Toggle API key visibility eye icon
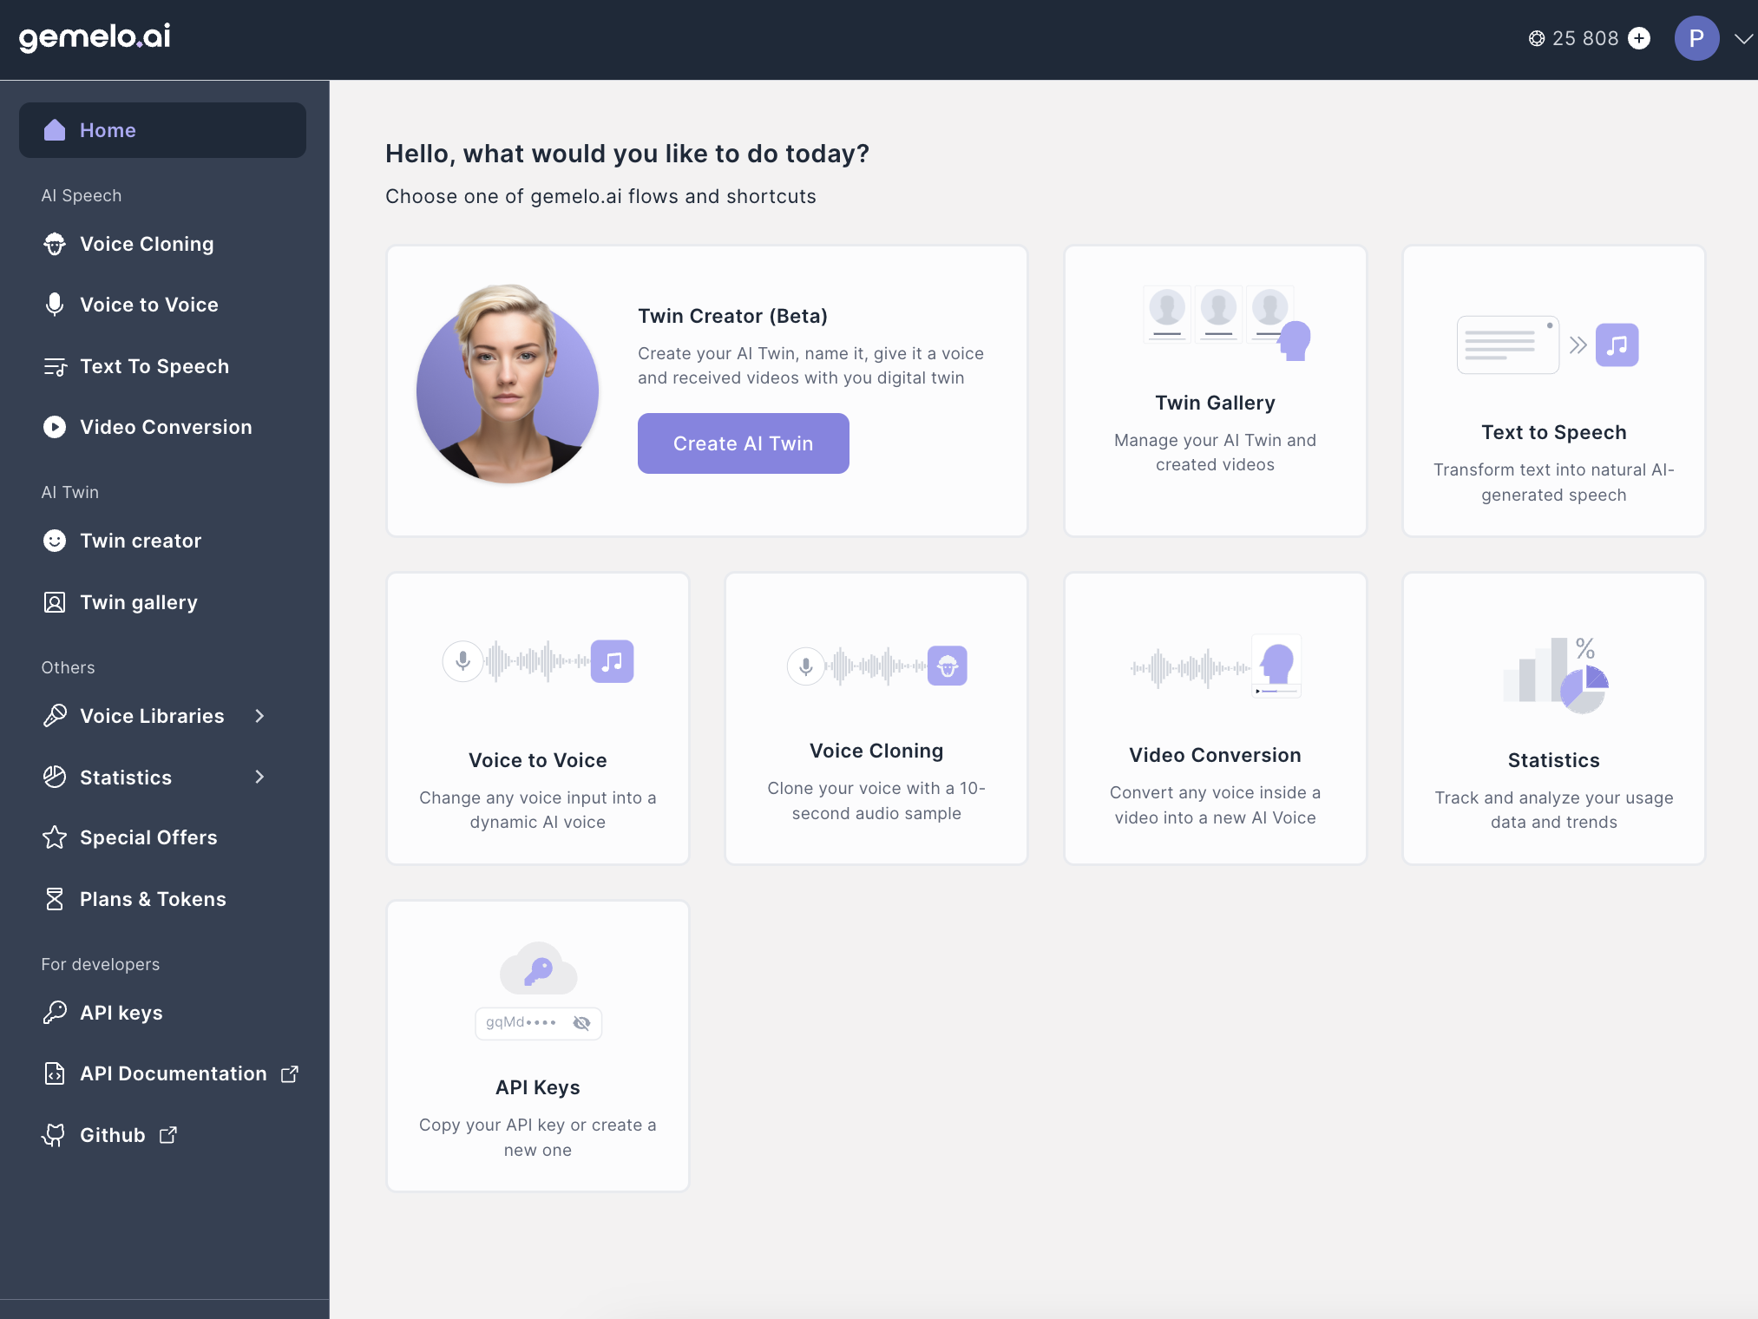 pyautogui.click(x=581, y=1023)
